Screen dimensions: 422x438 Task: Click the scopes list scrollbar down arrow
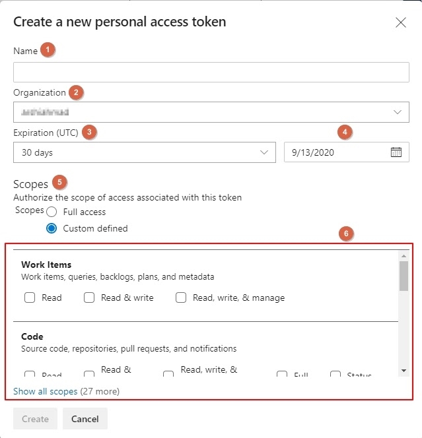coord(404,371)
